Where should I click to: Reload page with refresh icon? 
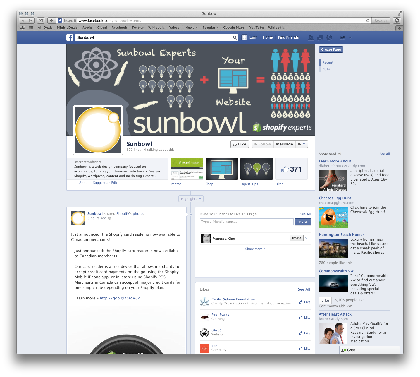[x=368, y=20]
